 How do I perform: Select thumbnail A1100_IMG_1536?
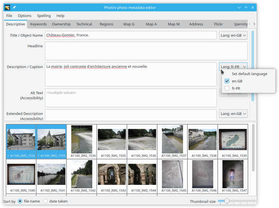coord(142,141)
